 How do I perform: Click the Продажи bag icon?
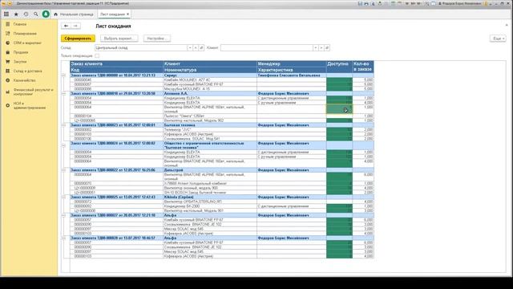click(x=8, y=52)
